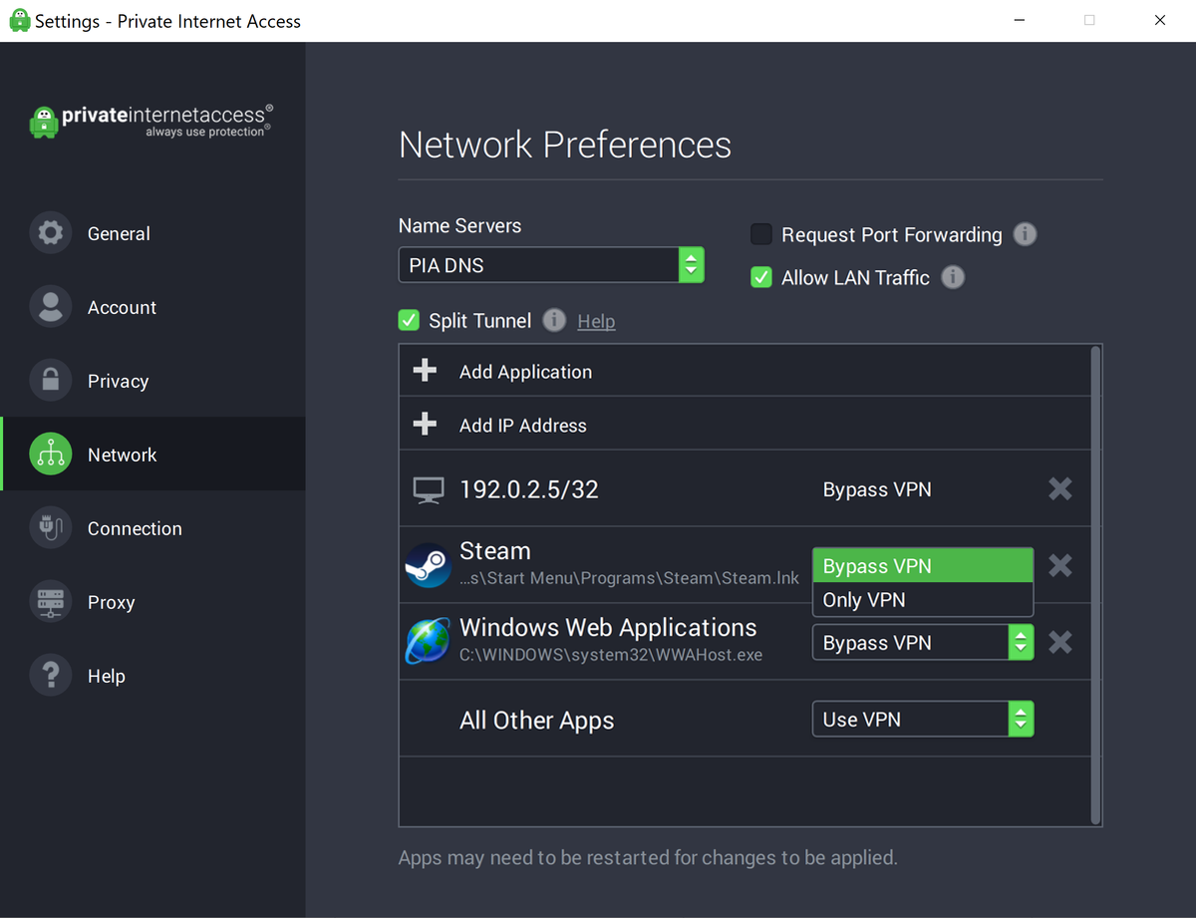Click the Proxy server icon
Screen dimensions: 1196x918
50,602
